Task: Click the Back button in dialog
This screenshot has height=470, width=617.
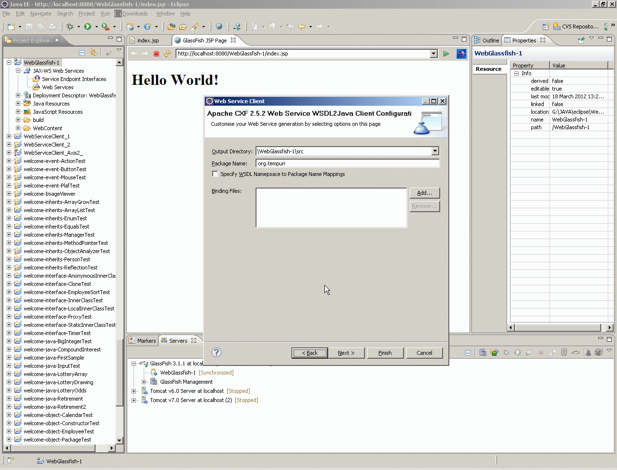Action: coord(309,353)
